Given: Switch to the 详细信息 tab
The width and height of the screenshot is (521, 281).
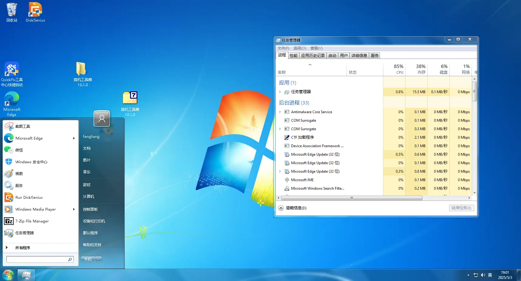Looking at the screenshot, I should (359, 56).
